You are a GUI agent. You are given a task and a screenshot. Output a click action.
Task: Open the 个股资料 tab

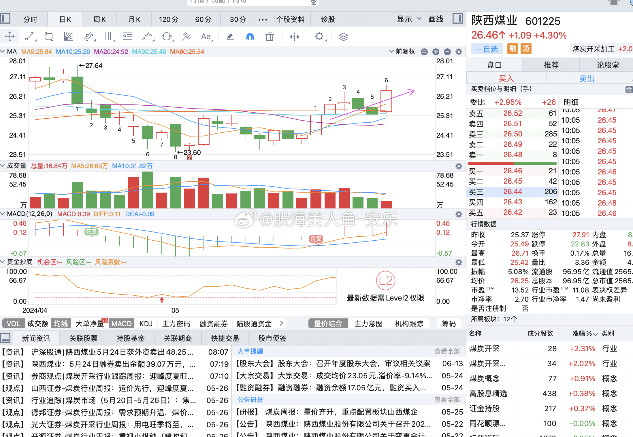pos(290,19)
